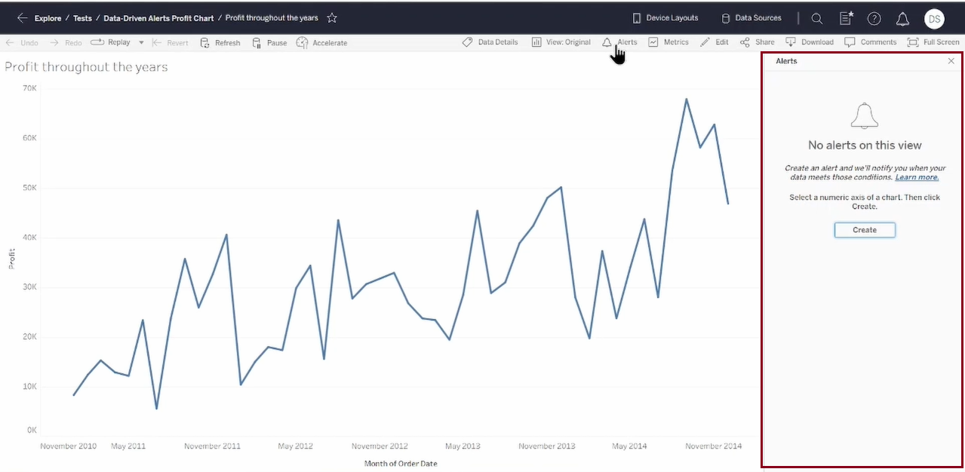This screenshot has height=472, width=965.
Task: Open the Metrics panel
Action: click(668, 42)
